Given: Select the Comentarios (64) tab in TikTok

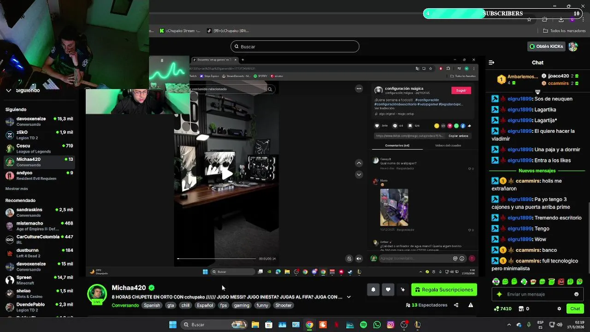Looking at the screenshot, I should (397, 146).
